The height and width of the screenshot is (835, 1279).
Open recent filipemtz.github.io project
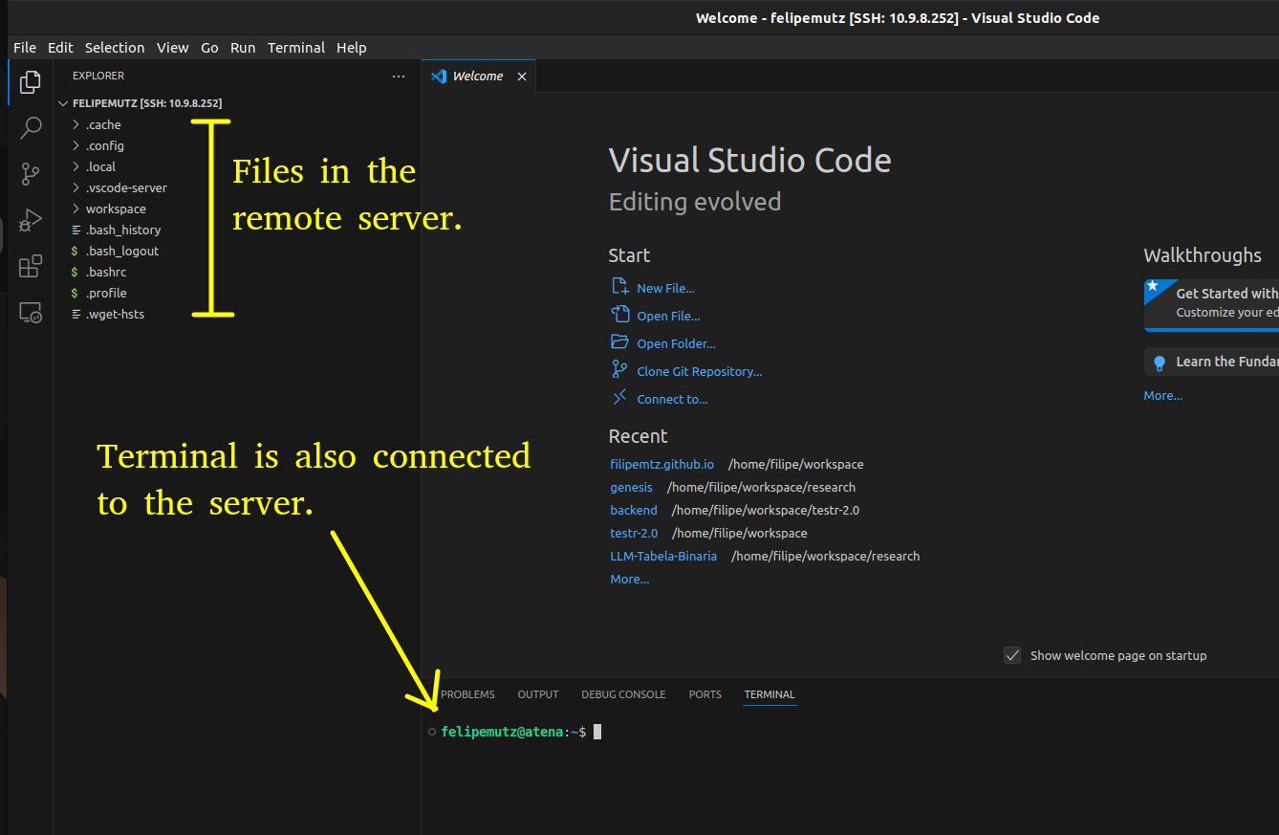(x=661, y=464)
